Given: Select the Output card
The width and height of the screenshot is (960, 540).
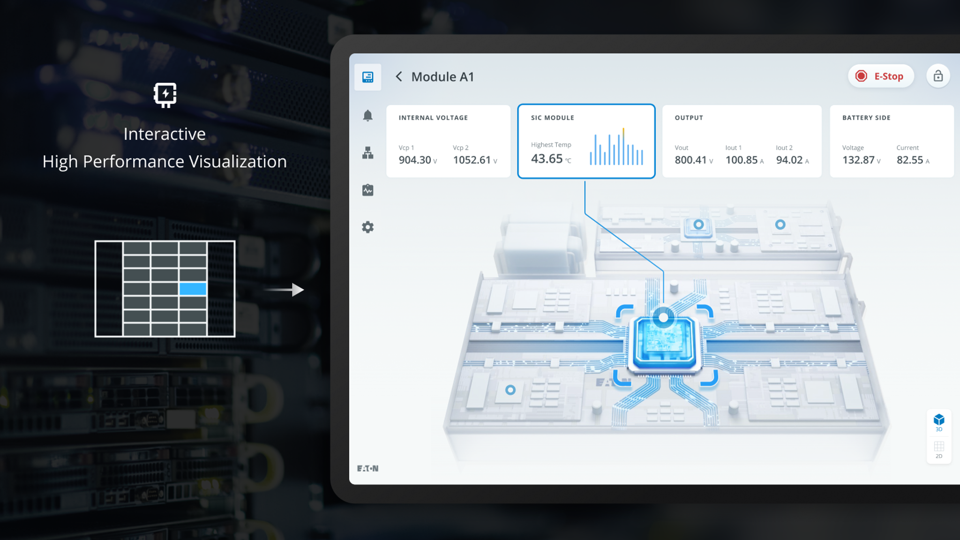Looking at the screenshot, I should pyautogui.click(x=742, y=141).
